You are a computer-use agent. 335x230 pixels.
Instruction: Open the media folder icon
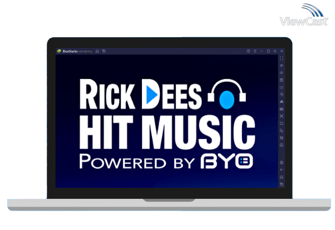point(282,123)
